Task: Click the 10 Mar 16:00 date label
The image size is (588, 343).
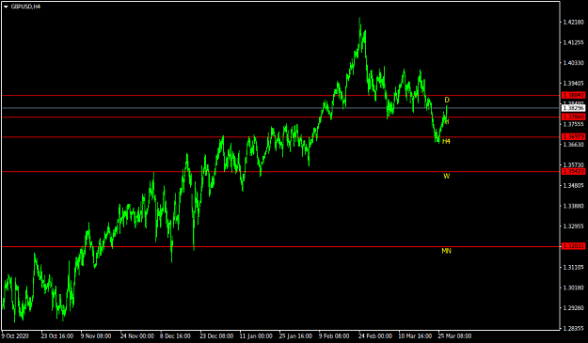Action: tap(415, 336)
